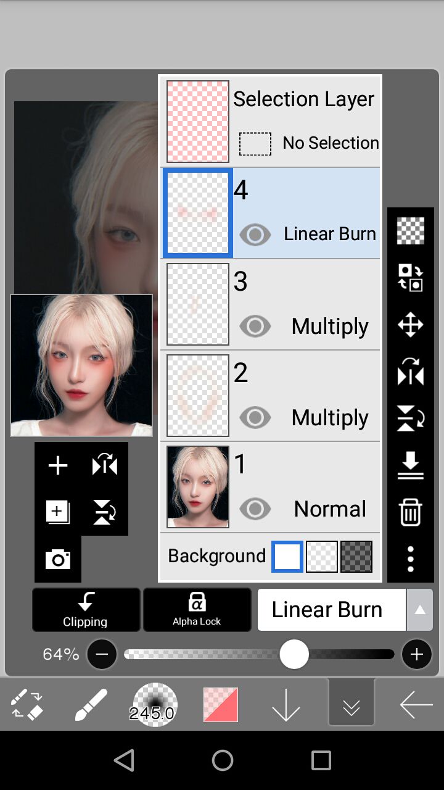Toggle visibility of layer 2
Image resolution: width=444 pixels, height=790 pixels.
pyautogui.click(x=255, y=417)
